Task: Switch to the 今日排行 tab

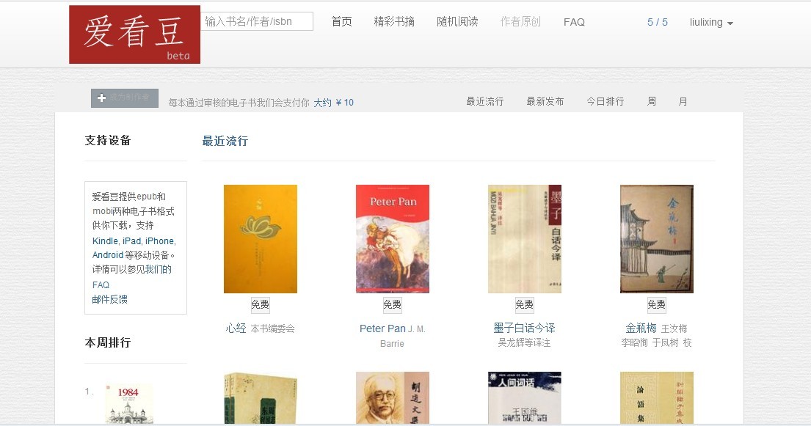Action: tap(605, 101)
